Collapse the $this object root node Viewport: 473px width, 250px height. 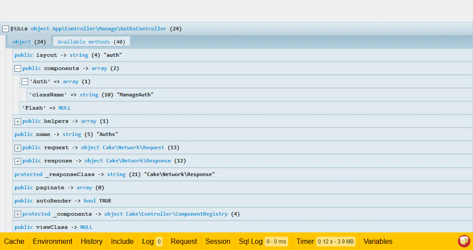click(5, 29)
